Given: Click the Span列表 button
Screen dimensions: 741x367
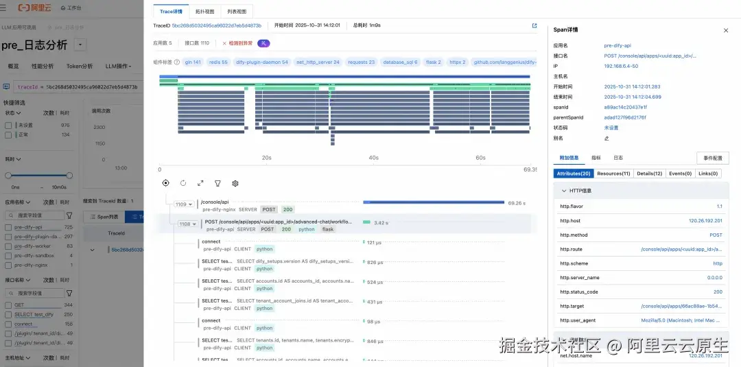Looking at the screenshot, I should tap(104, 217).
